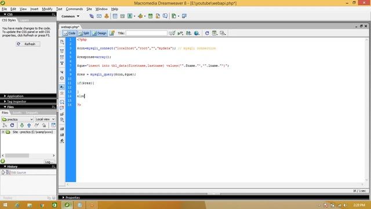371x209 pixels.
Task: Open the Local view dropdown
Action: [45, 120]
